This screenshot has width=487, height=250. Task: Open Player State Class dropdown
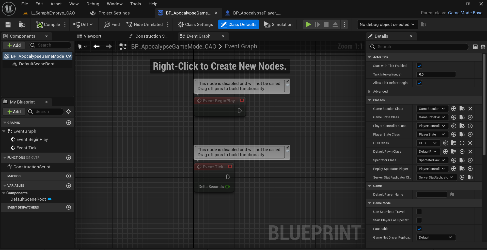(x=432, y=134)
